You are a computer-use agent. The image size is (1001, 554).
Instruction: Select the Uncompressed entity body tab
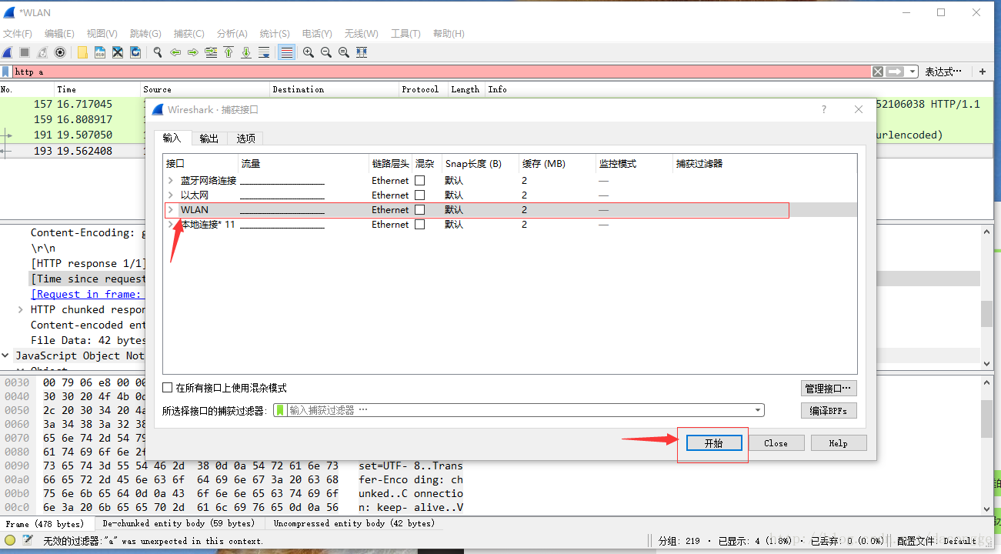[354, 523]
